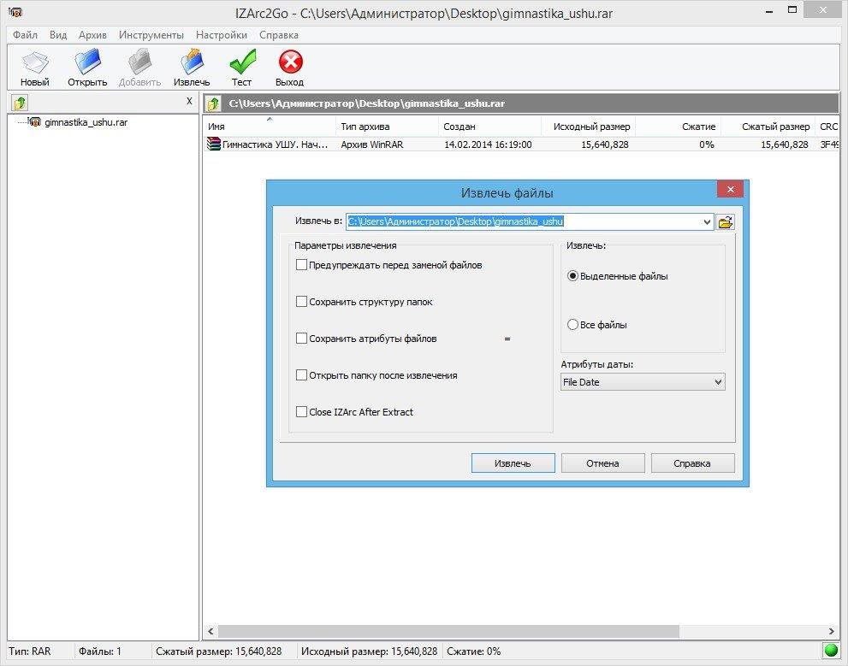The image size is (848, 666).
Task: Toggle Сохранить структуру папок checkbox
Action: click(301, 302)
